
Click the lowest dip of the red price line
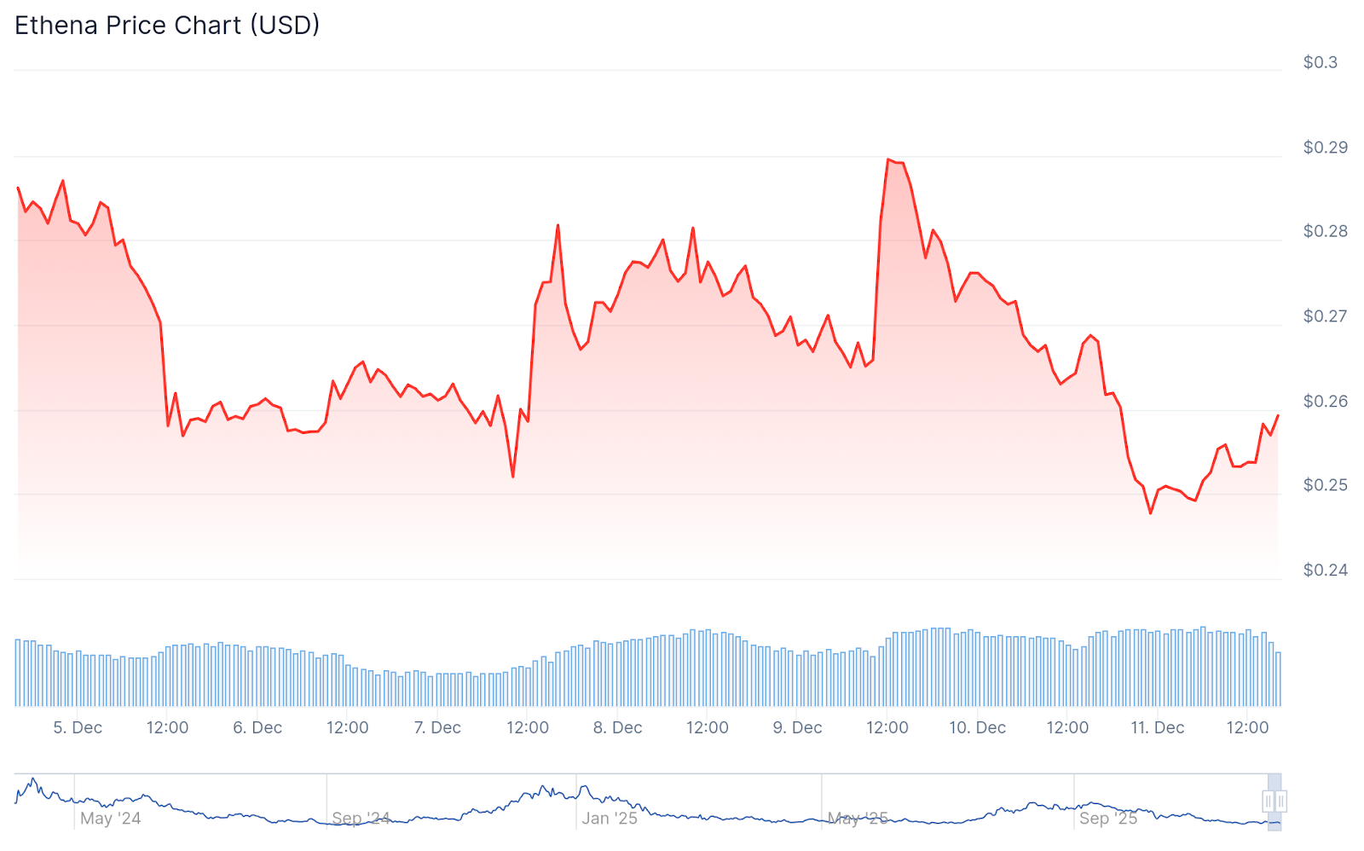(x=1150, y=512)
